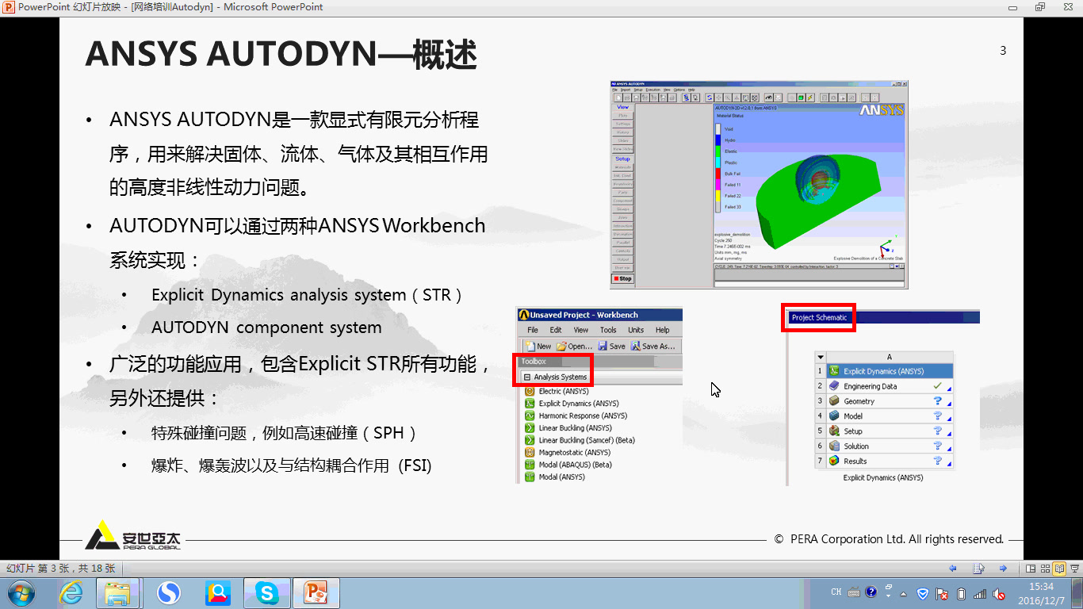Open the network signal tray icon
Screen dimensions: 1083x609
coord(980,593)
